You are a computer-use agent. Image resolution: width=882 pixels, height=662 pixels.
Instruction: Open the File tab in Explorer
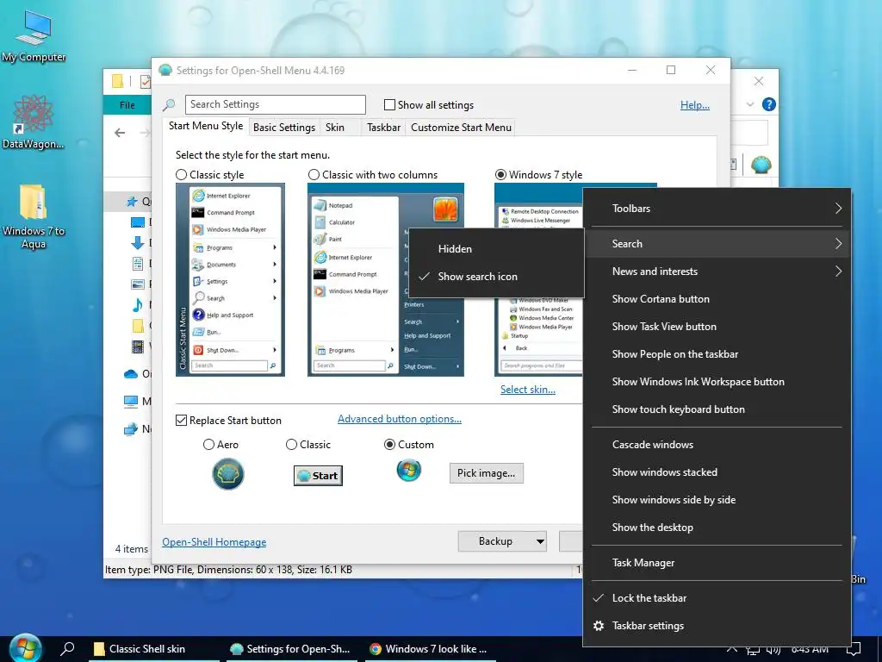[x=127, y=104]
